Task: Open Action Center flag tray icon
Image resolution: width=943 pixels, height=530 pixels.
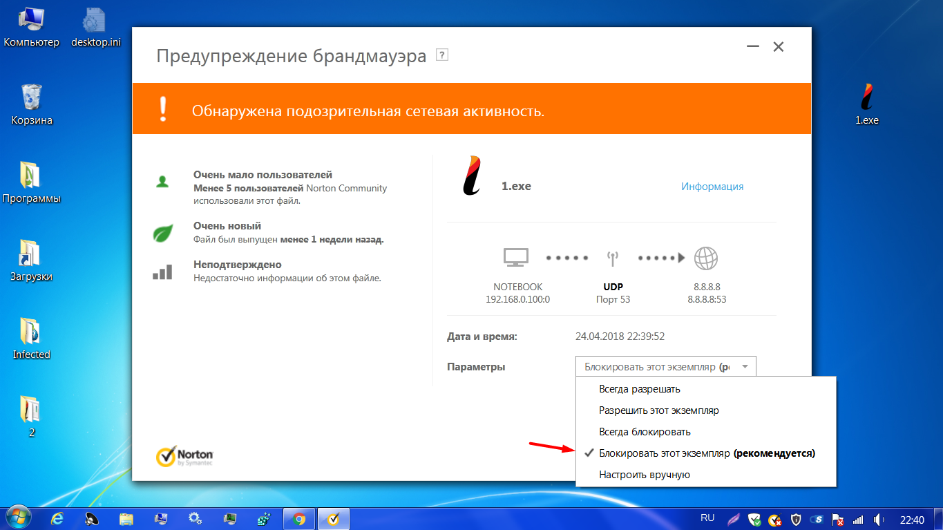Action: [837, 519]
